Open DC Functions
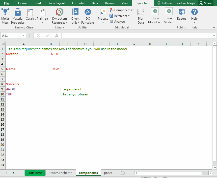Screen dimensions: 217x178 click(x=88, y=16)
